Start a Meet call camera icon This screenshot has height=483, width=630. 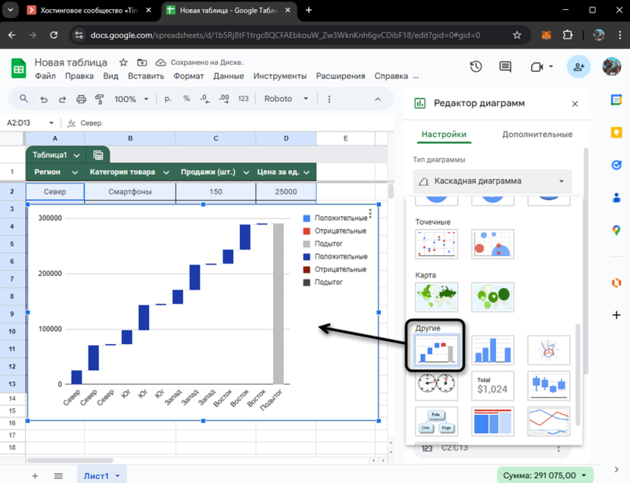(537, 67)
